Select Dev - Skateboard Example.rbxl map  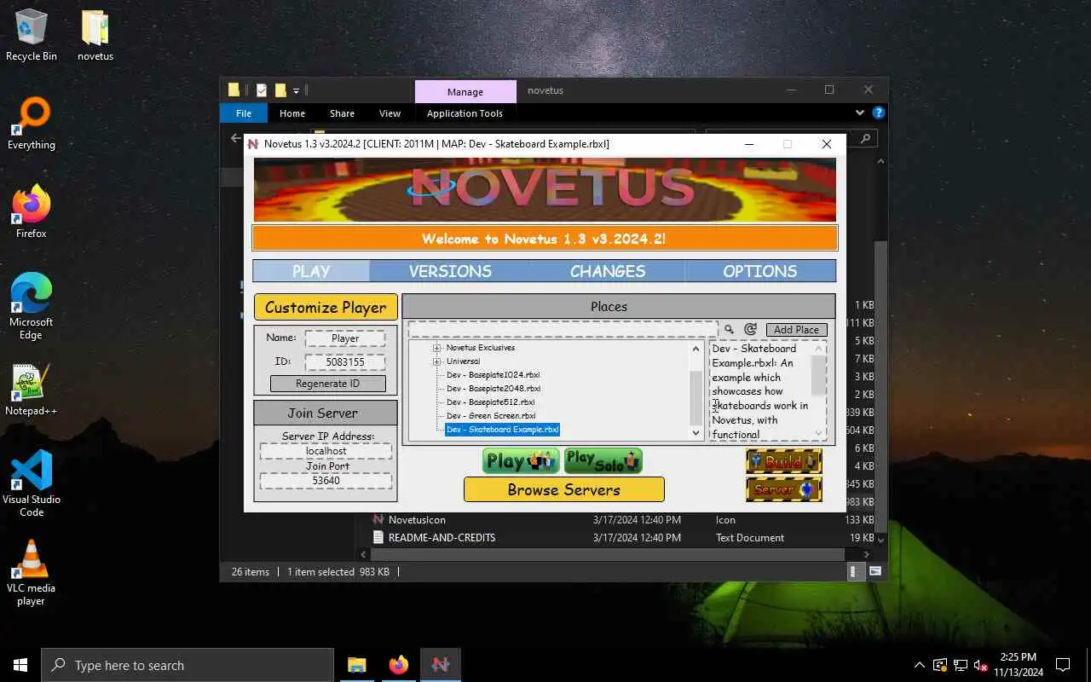[502, 430]
